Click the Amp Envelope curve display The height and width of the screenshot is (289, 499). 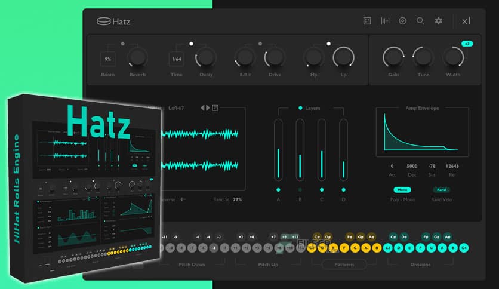423,132
